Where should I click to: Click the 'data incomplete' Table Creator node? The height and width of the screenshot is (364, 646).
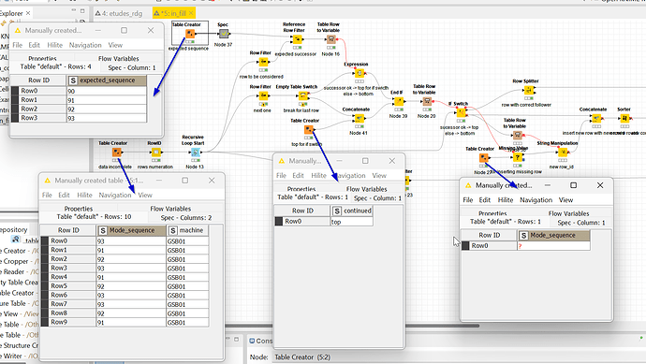coord(117,152)
